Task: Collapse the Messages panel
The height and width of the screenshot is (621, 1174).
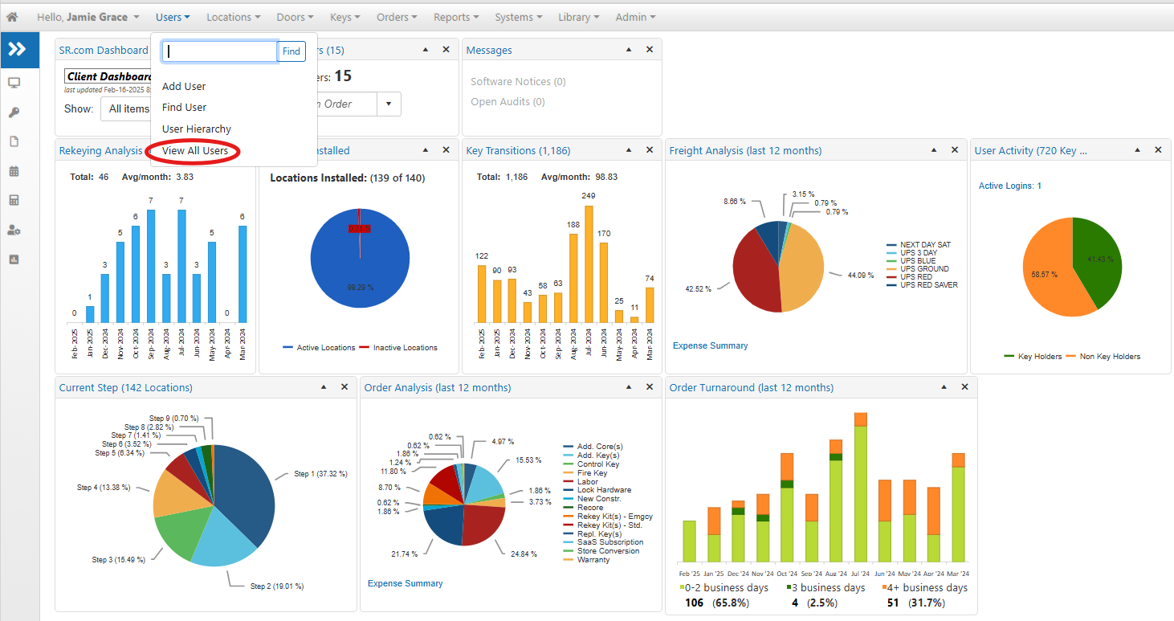Action: (629, 50)
